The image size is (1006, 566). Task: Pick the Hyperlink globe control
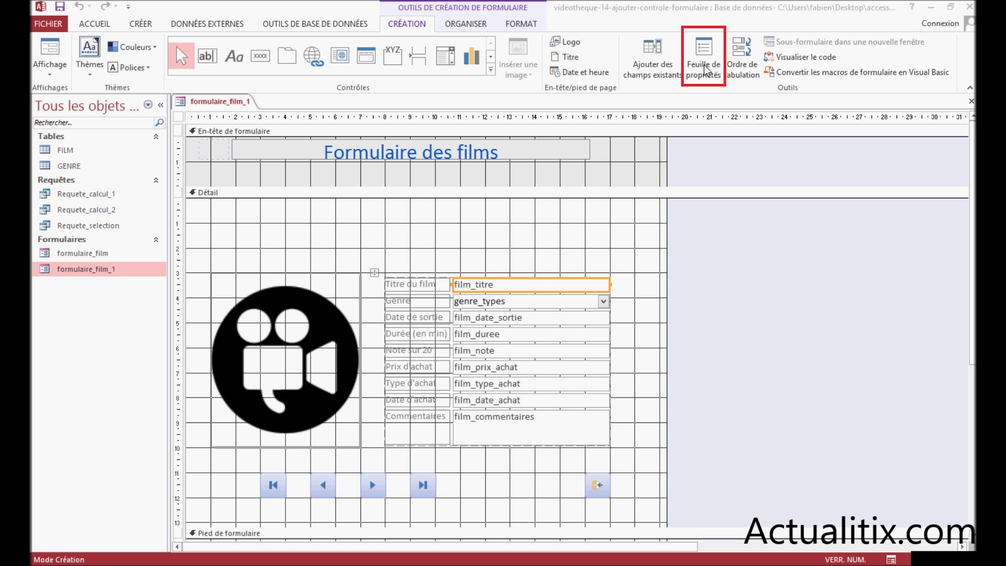click(313, 56)
